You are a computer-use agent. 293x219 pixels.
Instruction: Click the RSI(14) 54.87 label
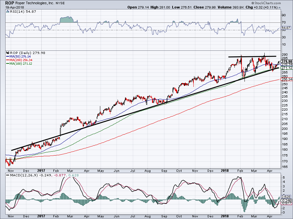23,11
